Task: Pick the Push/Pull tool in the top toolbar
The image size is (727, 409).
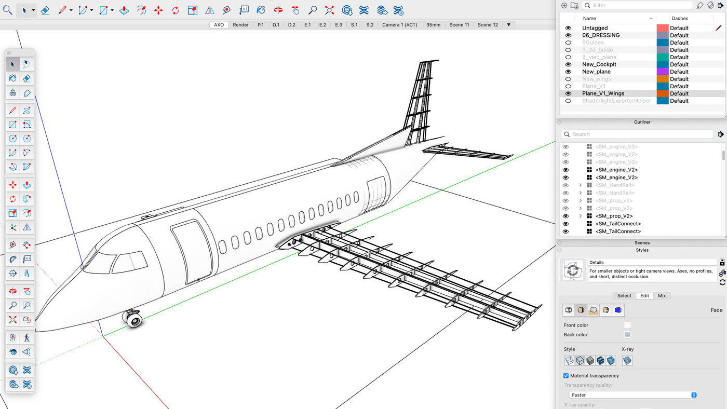Action: coord(124,10)
